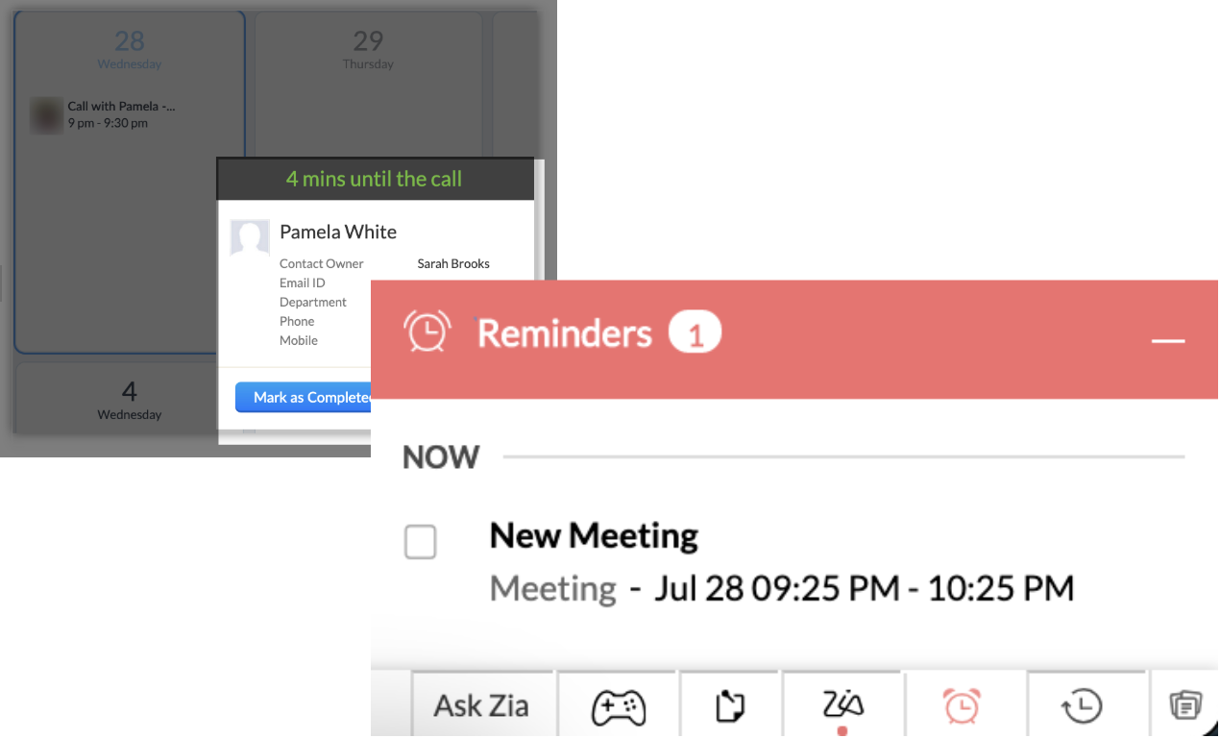Click the sticky notes icon

tap(731, 707)
